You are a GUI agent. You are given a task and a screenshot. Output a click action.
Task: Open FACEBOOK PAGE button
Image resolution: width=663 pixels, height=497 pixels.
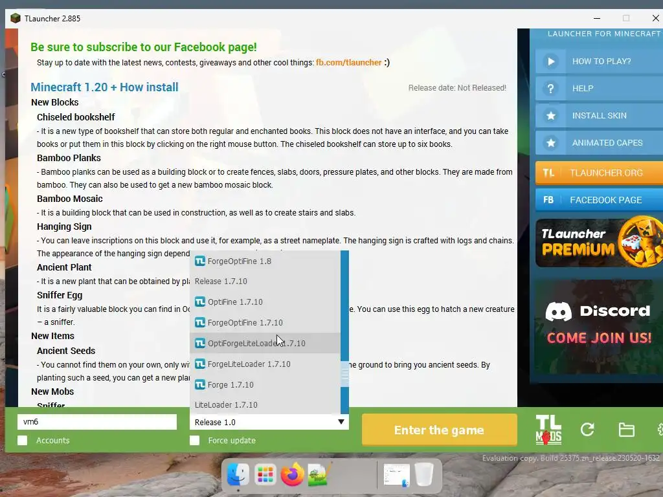[599, 200]
